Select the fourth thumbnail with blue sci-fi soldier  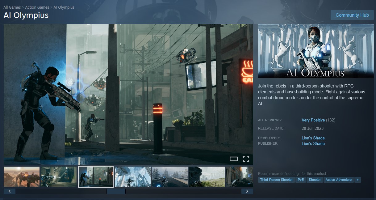[x=133, y=177]
